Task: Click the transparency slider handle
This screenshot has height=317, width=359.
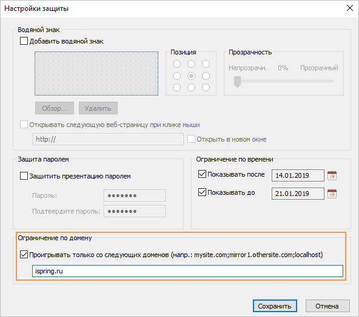Action: [x=238, y=82]
